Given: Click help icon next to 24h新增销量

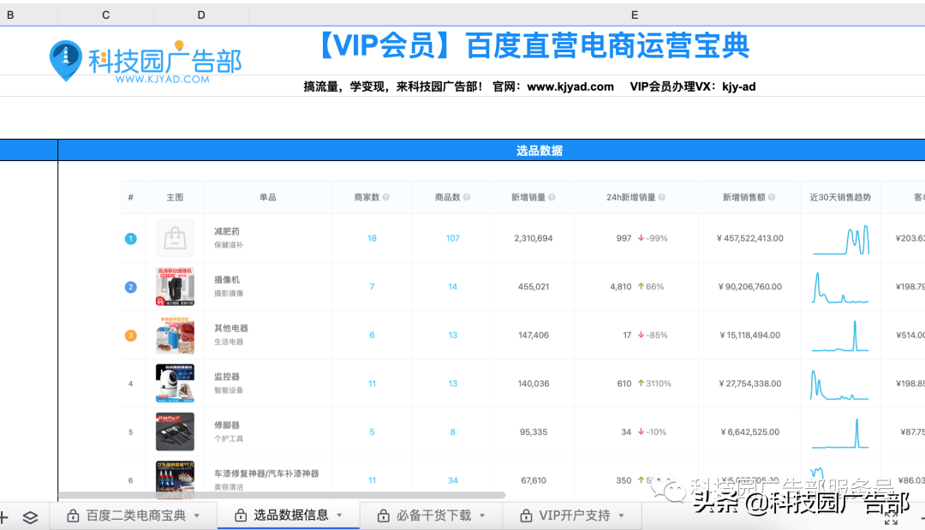Looking at the screenshot, I should point(662,198).
